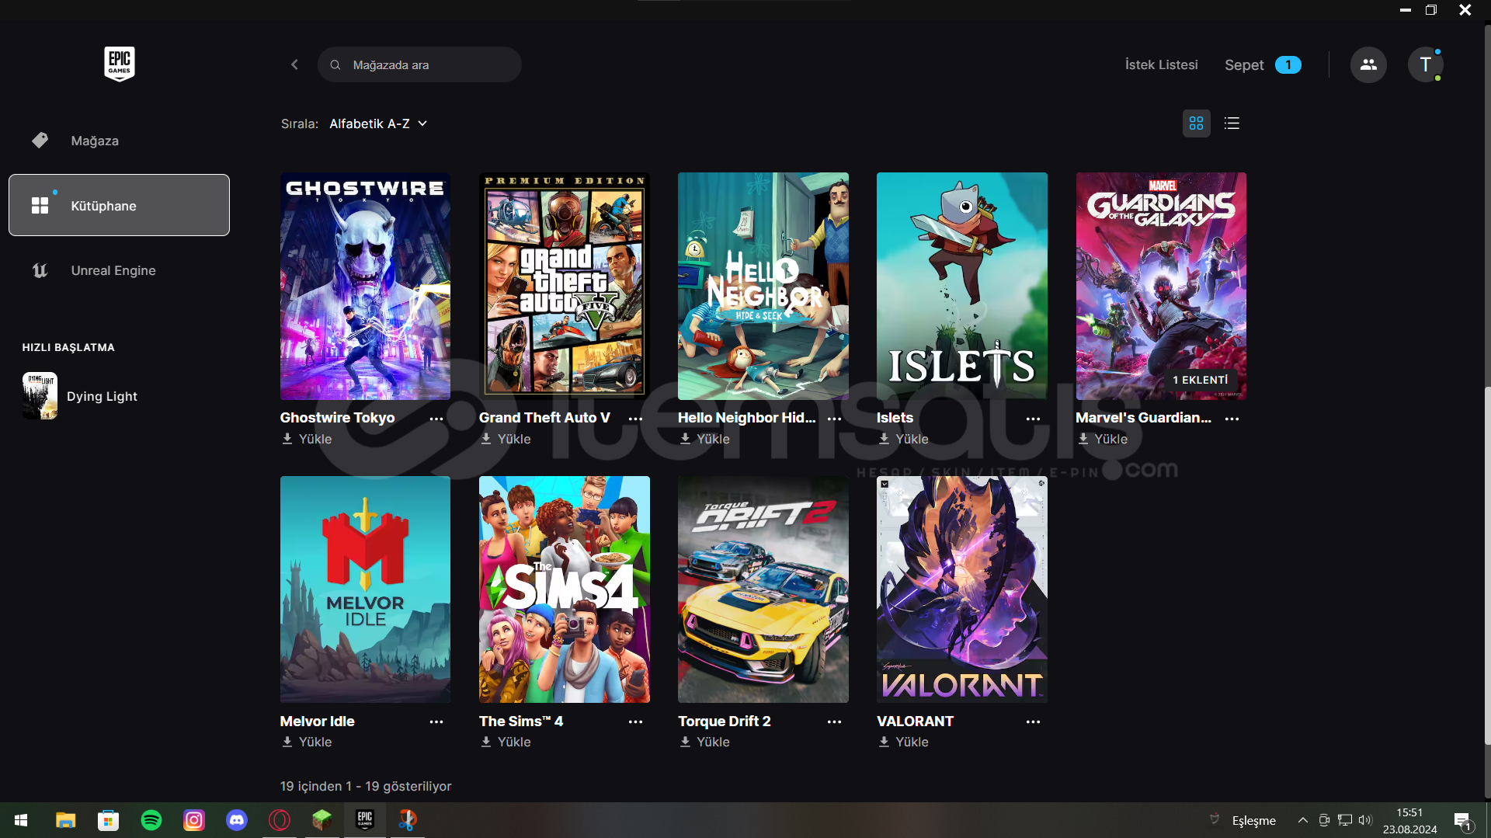Open the Sepet cart
1491x838 pixels.
pyautogui.click(x=1263, y=64)
